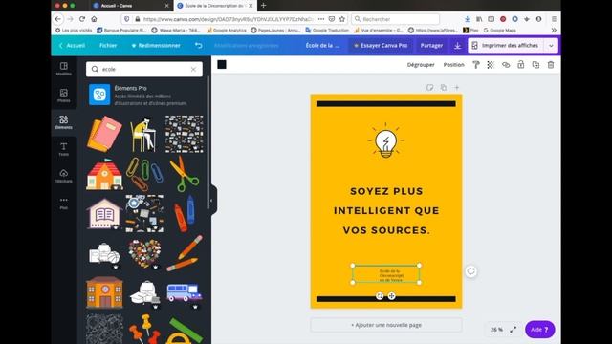The height and width of the screenshot is (344, 612).
Task: Open the Photos sidebar panel
Action: click(64, 96)
